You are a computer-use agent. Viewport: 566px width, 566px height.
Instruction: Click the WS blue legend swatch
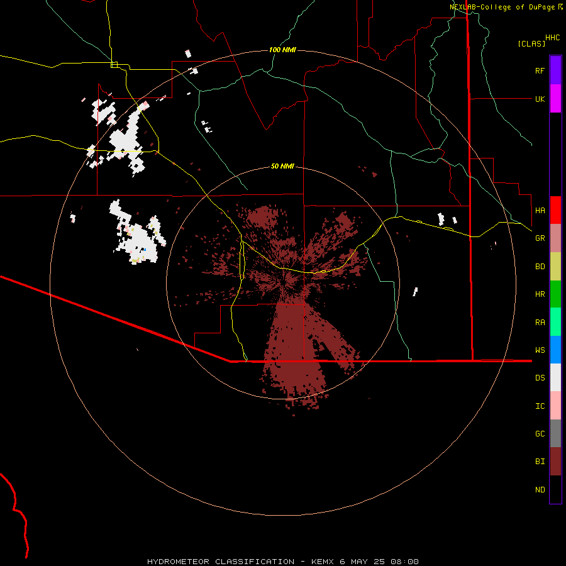[x=555, y=350]
